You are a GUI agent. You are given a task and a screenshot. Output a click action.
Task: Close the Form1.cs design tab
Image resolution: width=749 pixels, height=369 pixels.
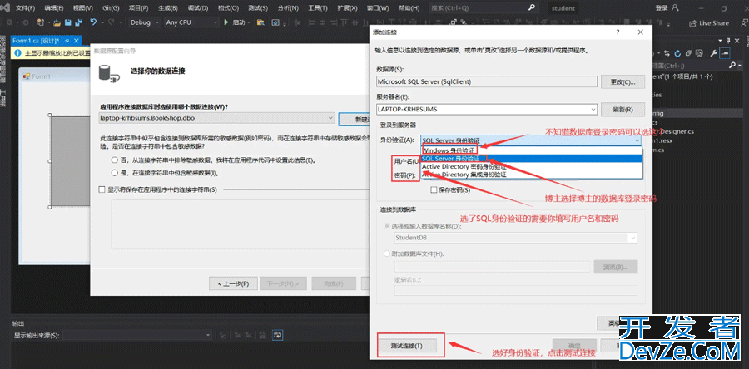(77, 41)
